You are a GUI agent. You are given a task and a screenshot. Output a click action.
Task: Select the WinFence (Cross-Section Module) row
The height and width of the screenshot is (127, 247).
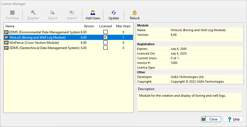[x=68, y=43]
